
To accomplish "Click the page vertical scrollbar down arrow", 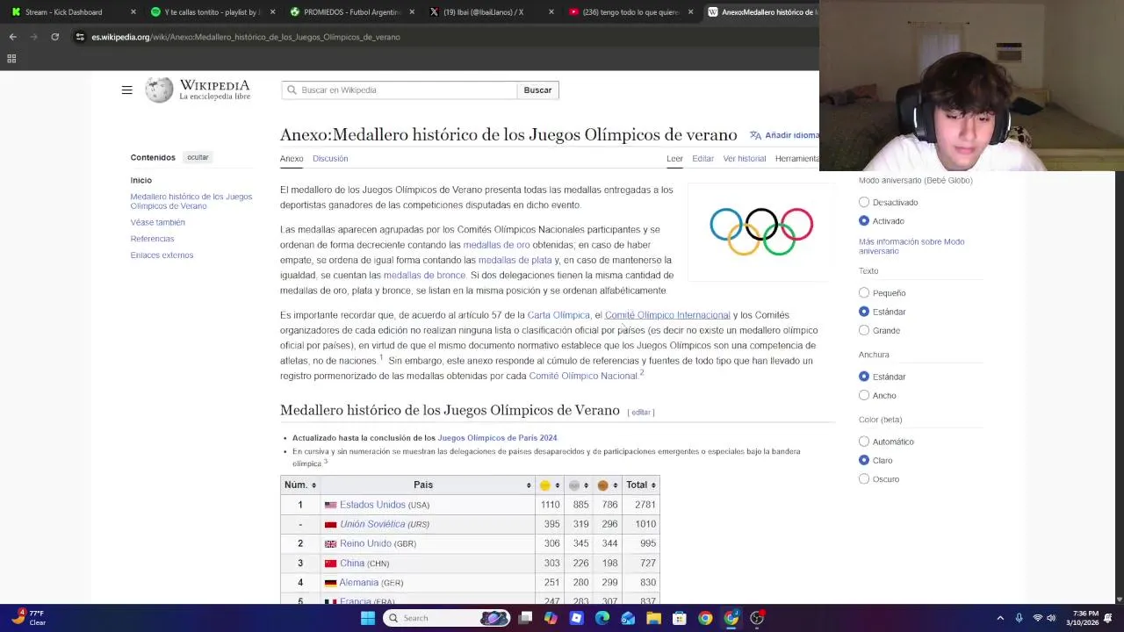I will (1119, 600).
